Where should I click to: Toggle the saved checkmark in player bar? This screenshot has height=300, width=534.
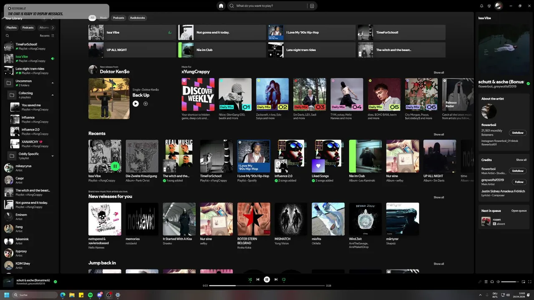(55, 282)
